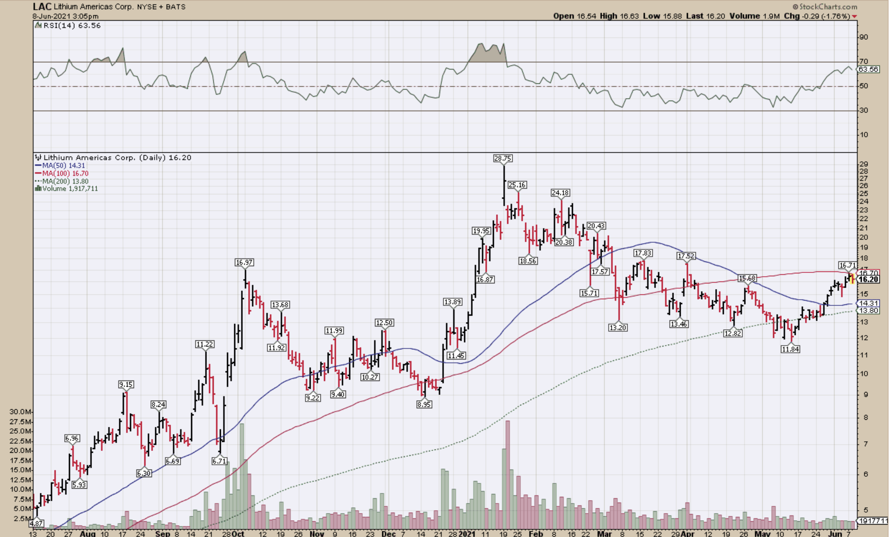Click the LAC ticker symbol in header
This screenshot has height=537, width=890.
pos(42,7)
